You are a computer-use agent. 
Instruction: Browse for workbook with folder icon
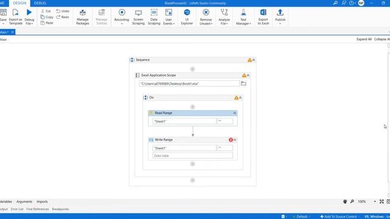pos(244,84)
